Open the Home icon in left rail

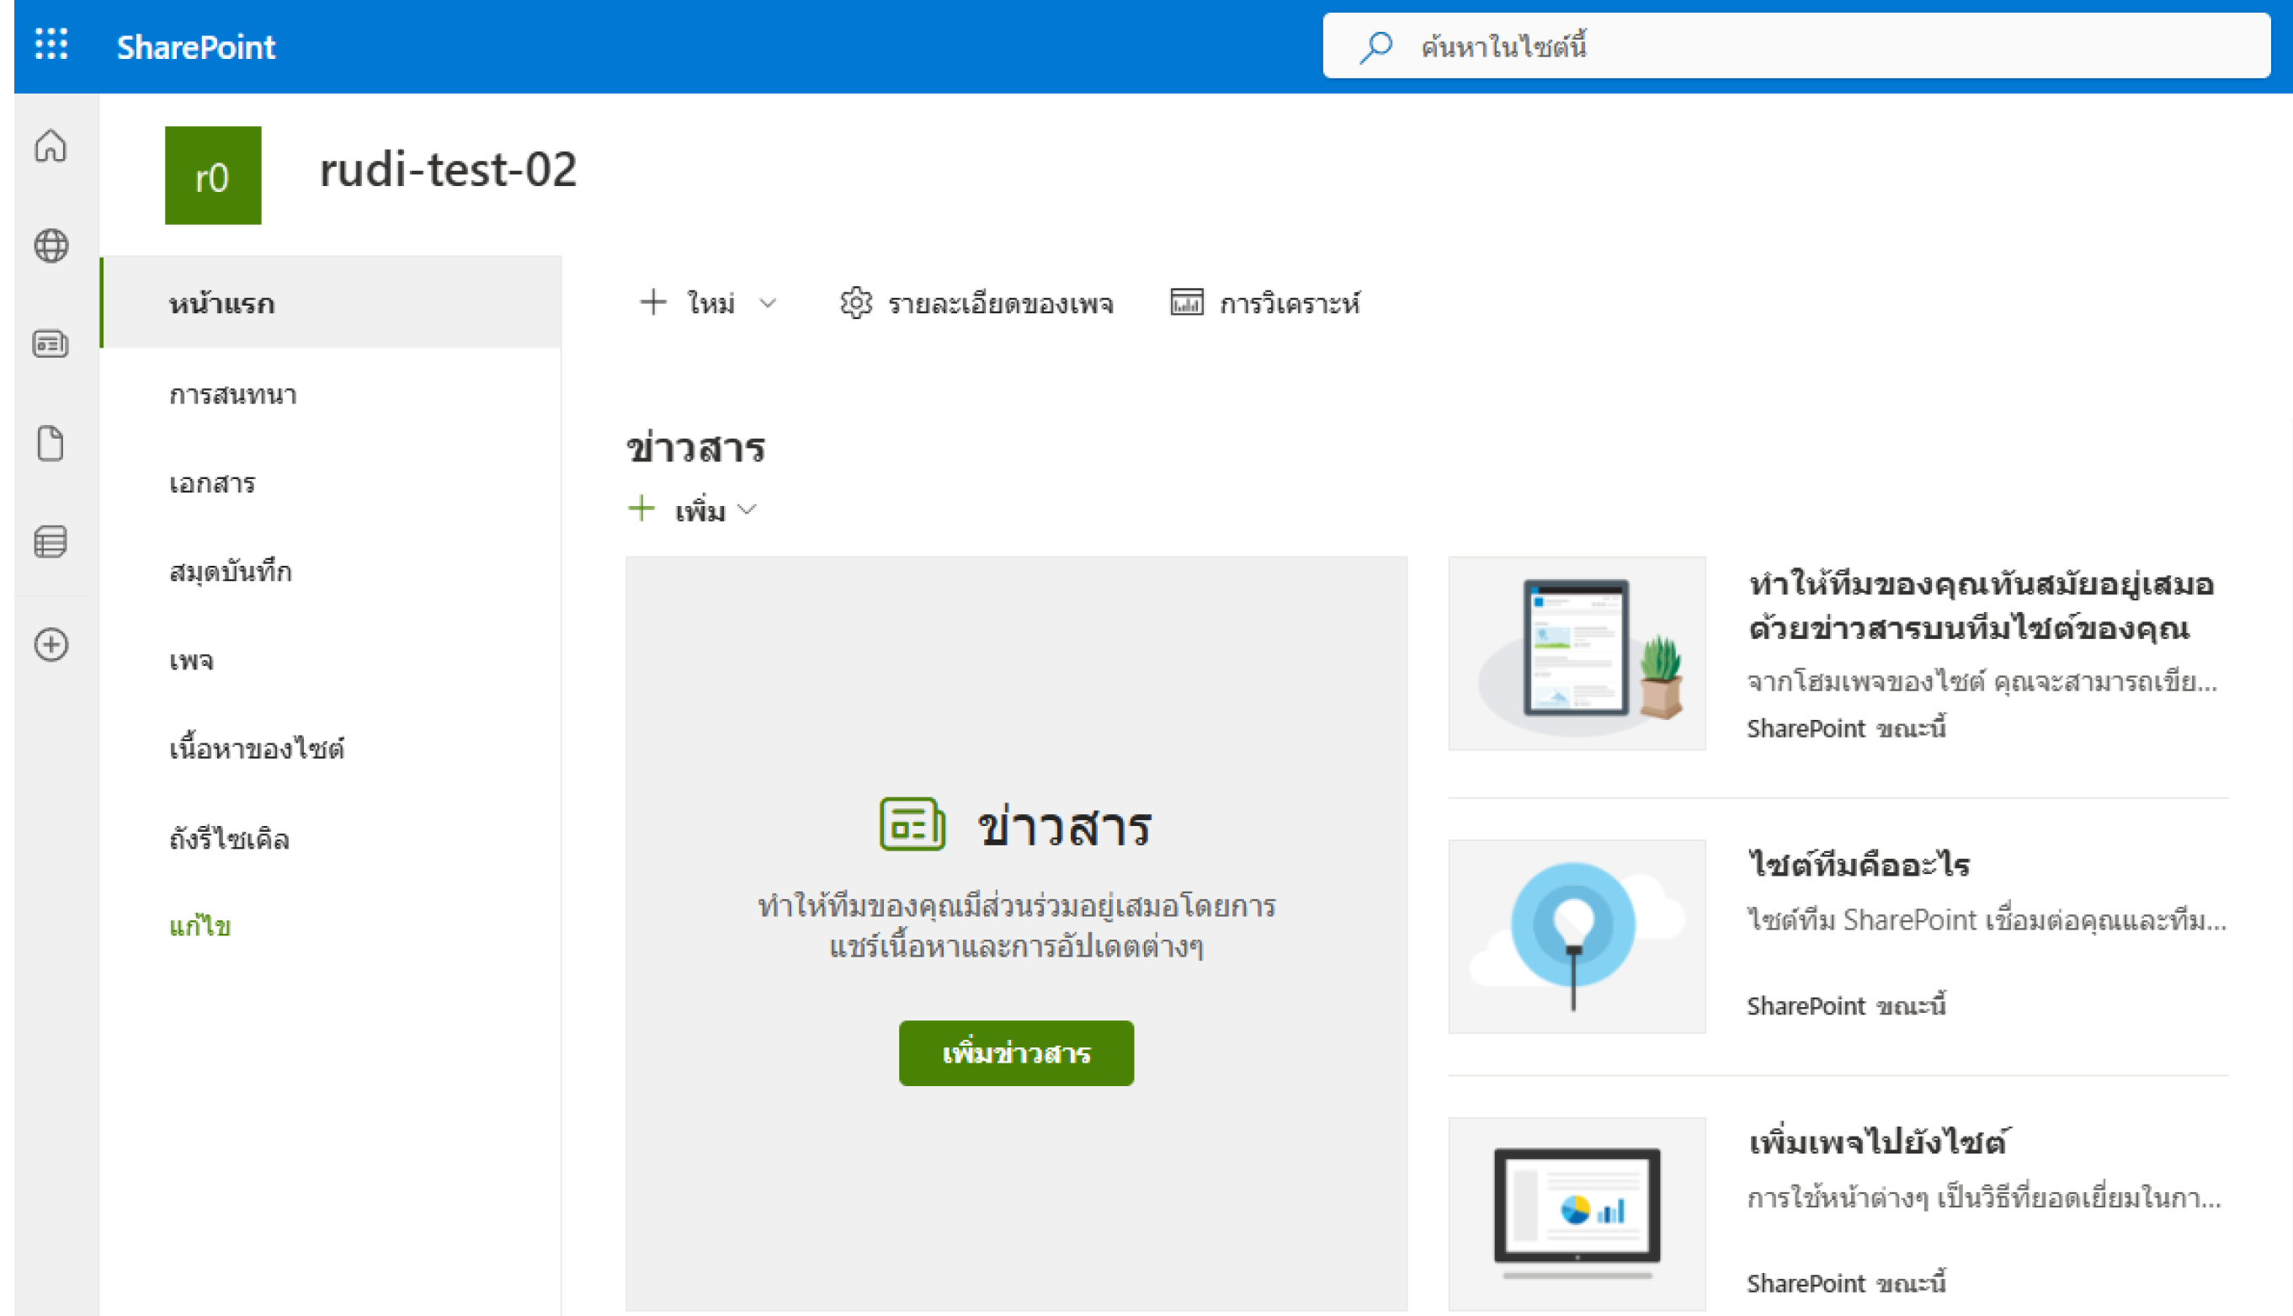pos(51,146)
